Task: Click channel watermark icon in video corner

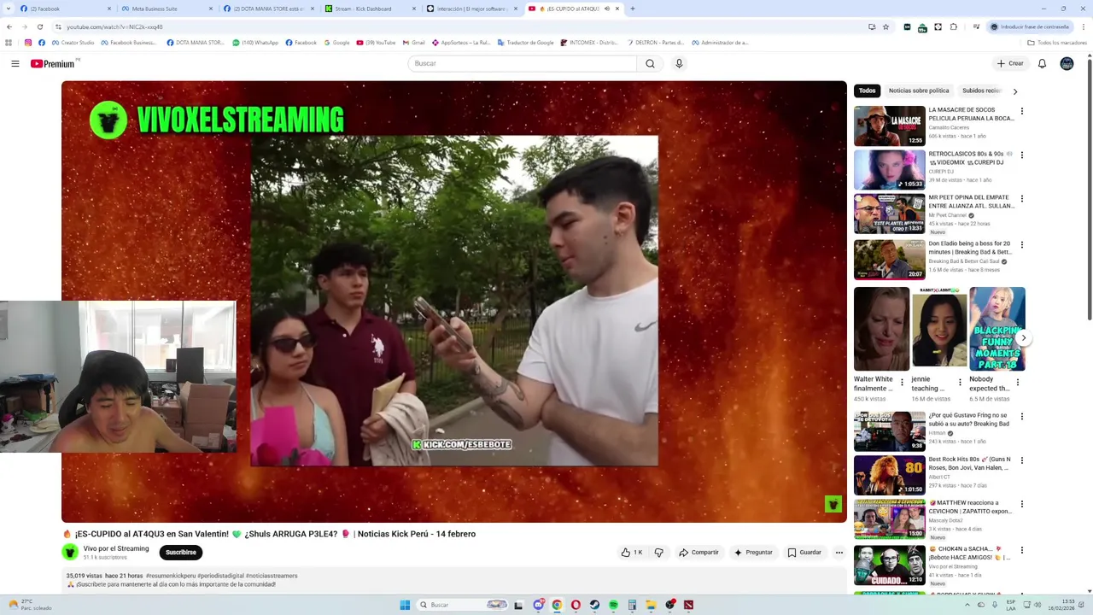Action: click(833, 505)
